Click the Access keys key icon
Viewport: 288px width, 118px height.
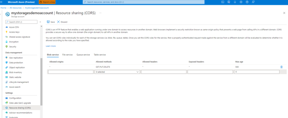(6, 32)
